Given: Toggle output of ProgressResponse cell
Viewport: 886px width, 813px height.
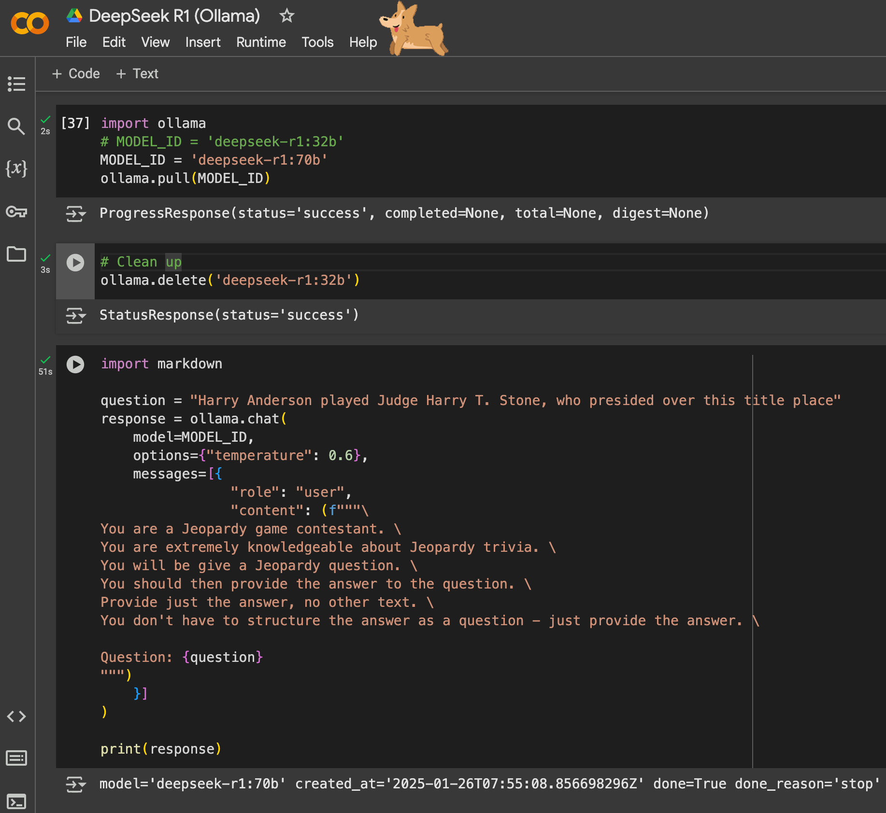Looking at the screenshot, I should coord(76,213).
